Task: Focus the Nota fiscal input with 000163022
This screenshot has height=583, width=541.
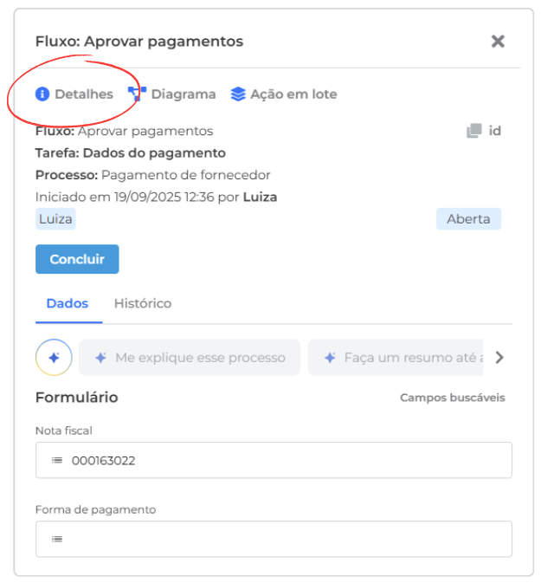Action: coord(286,461)
